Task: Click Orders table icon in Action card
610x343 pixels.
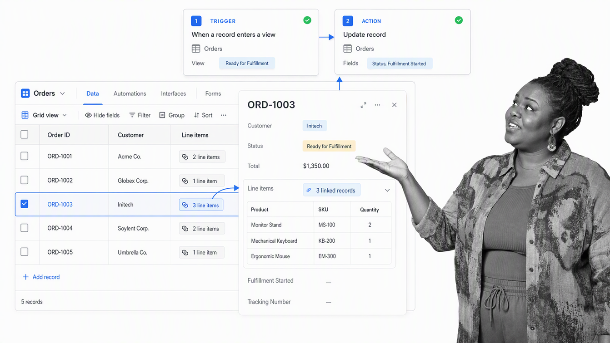Action: pyautogui.click(x=348, y=49)
